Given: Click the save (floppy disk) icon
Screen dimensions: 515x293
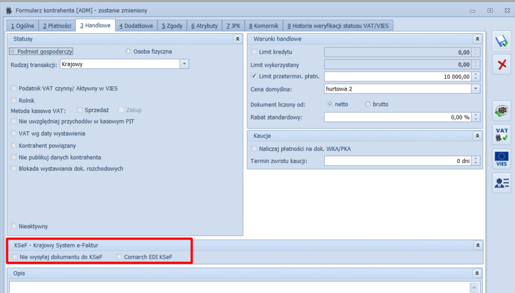Looking at the screenshot, I should click(501, 41).
